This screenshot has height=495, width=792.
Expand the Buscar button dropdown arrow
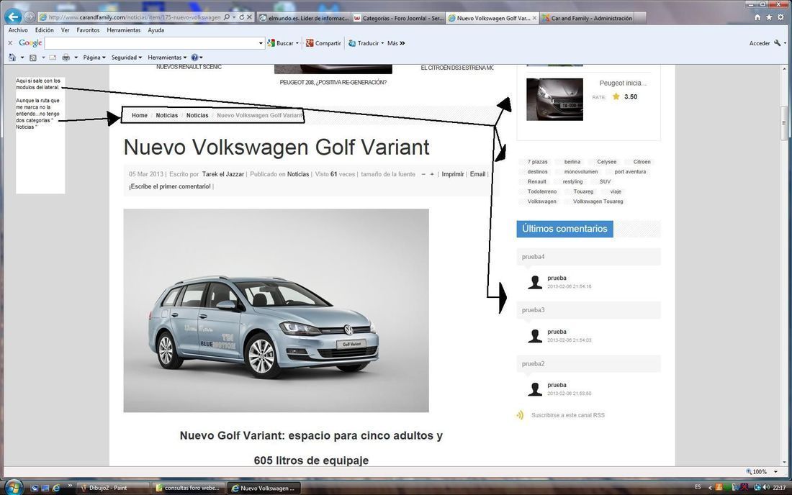pos(297,43)
